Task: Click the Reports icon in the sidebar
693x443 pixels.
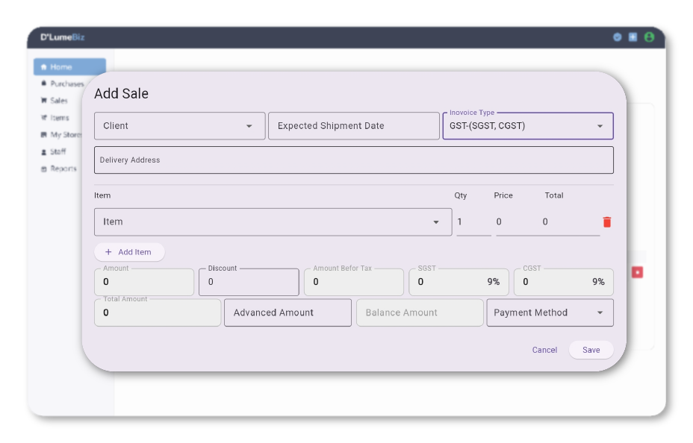Action: coord(44,169)
